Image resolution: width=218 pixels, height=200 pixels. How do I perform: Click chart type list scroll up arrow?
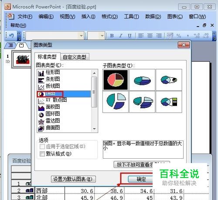94,73
